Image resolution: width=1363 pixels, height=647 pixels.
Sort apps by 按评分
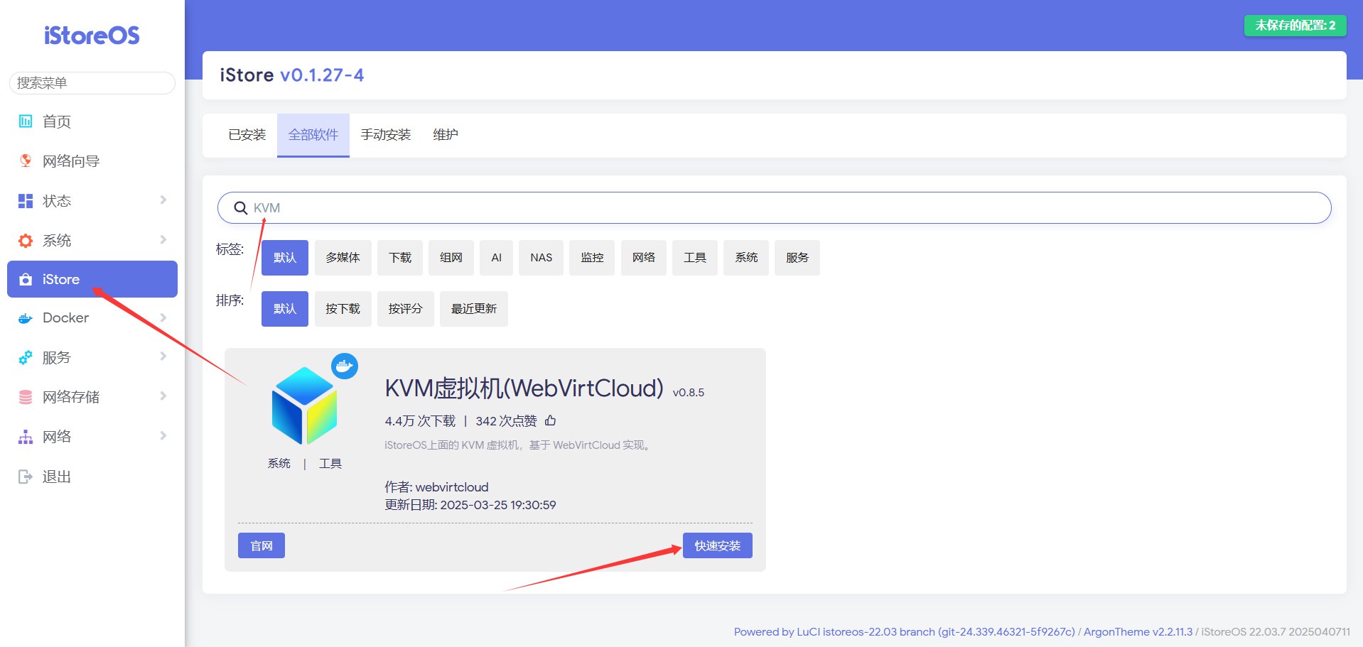(406, 309)
